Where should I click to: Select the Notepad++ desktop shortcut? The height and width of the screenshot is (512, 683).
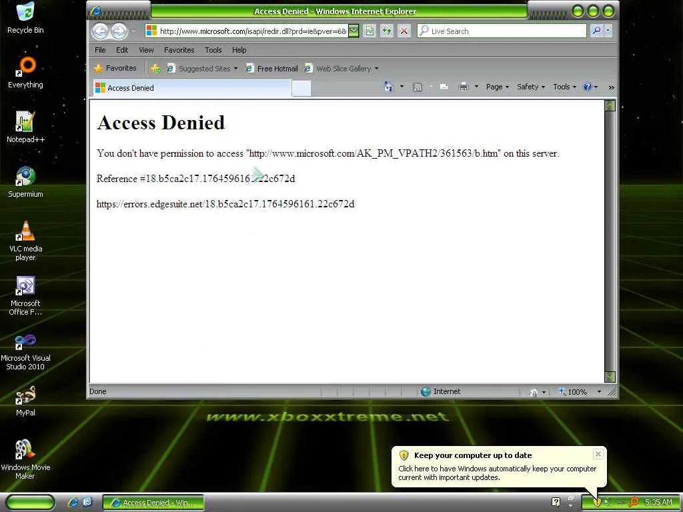coord(25,127)
